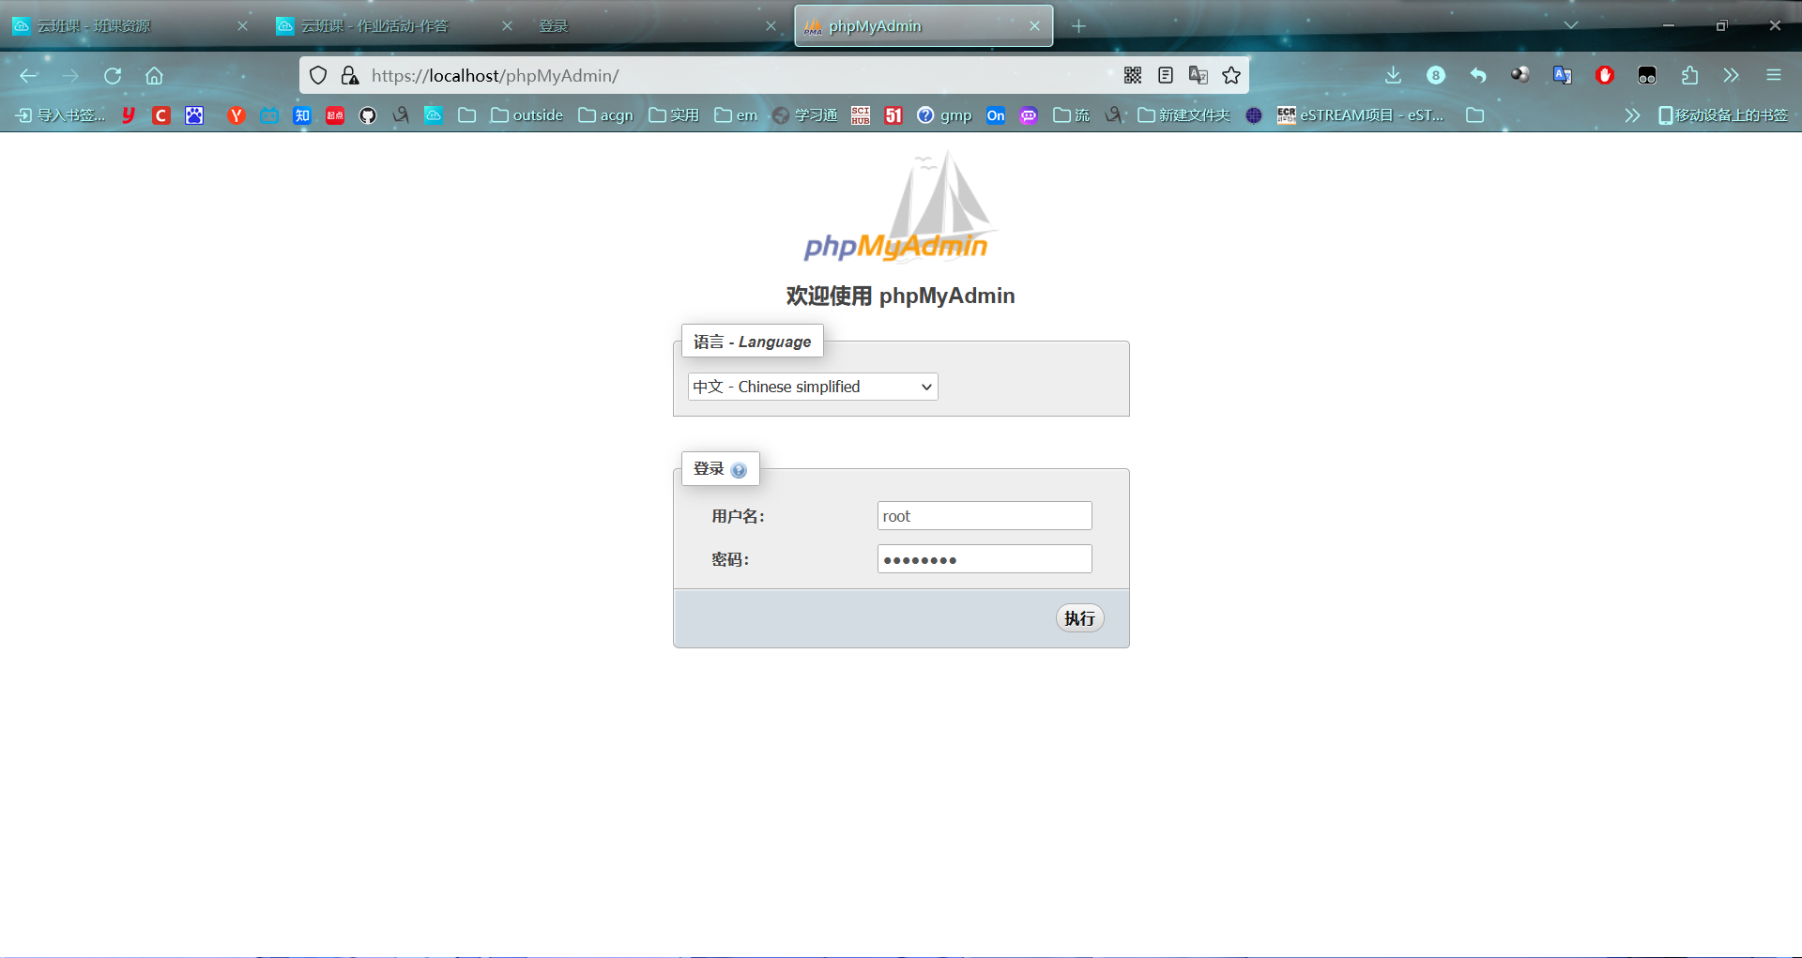Open the extensions puzzle menu

click(1689, 76)
